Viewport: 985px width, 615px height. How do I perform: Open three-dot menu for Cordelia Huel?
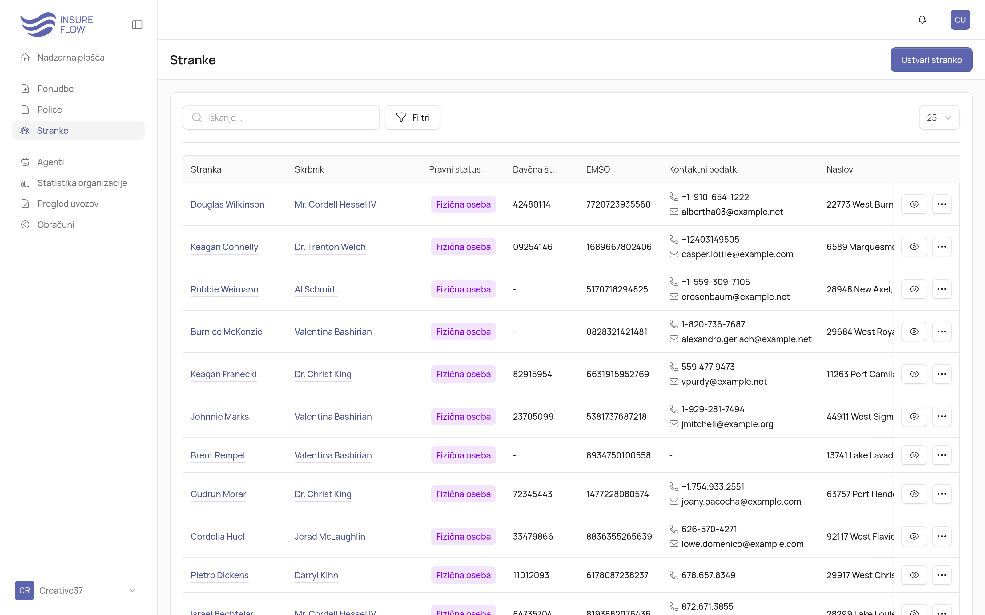click(x=942, y=536)
